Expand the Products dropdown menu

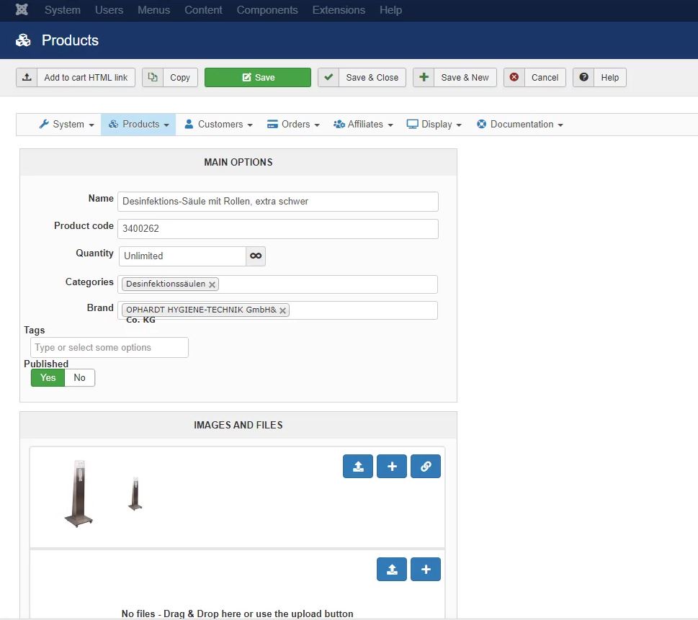click(x=139, y=124)
